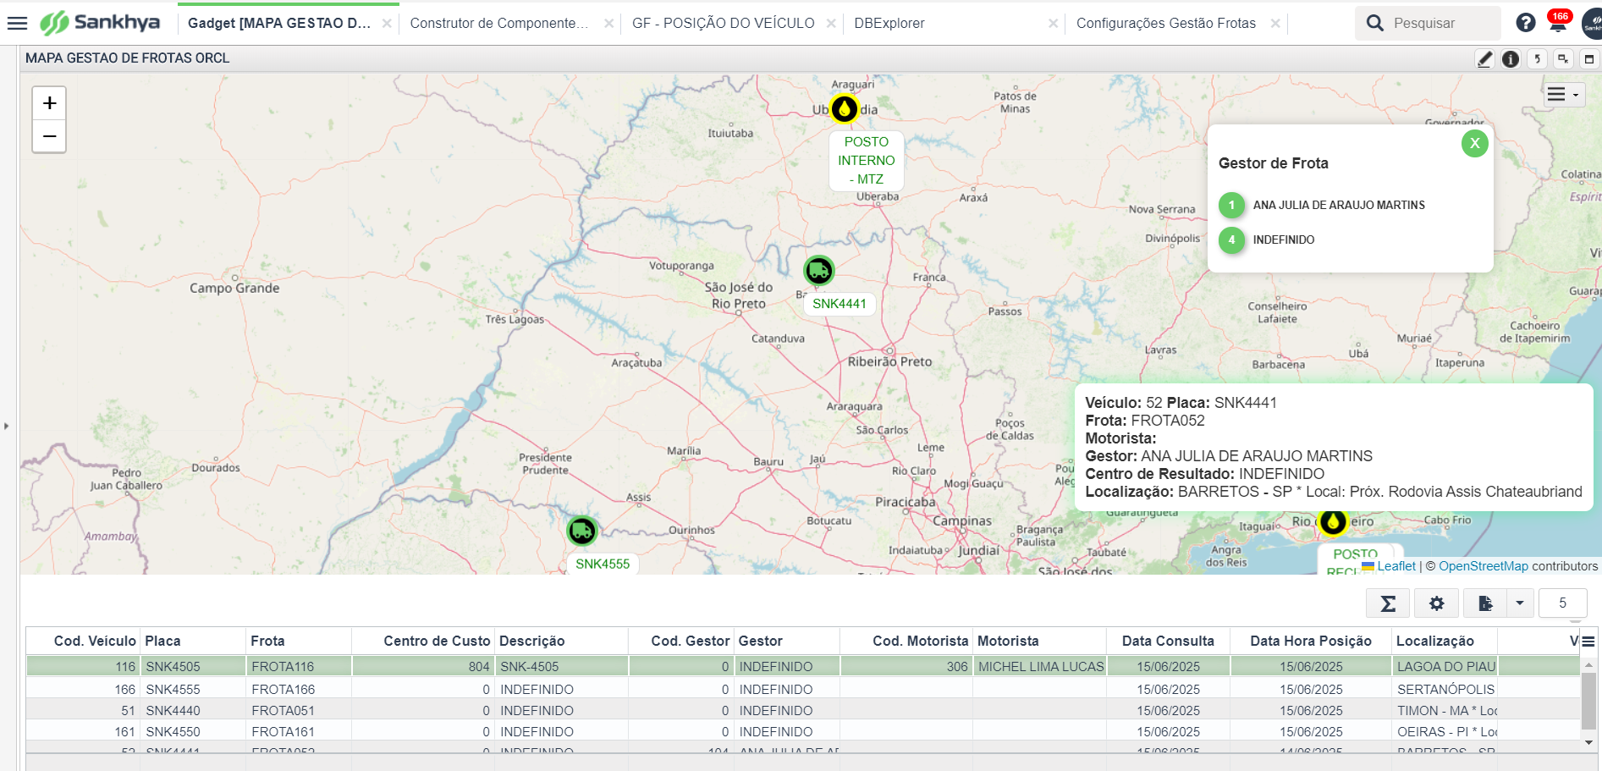
Task: Click the grid scroll down arrow
Action: pyautogui.click(x=1588, y=742)
